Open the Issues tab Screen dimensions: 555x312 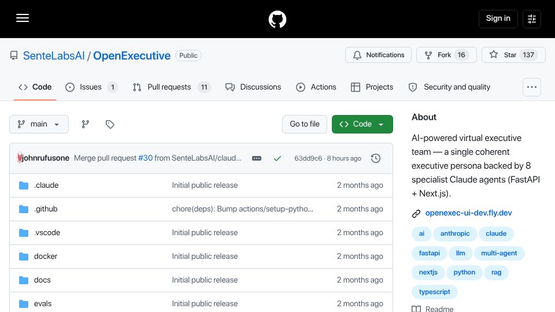tap(92, 87)
